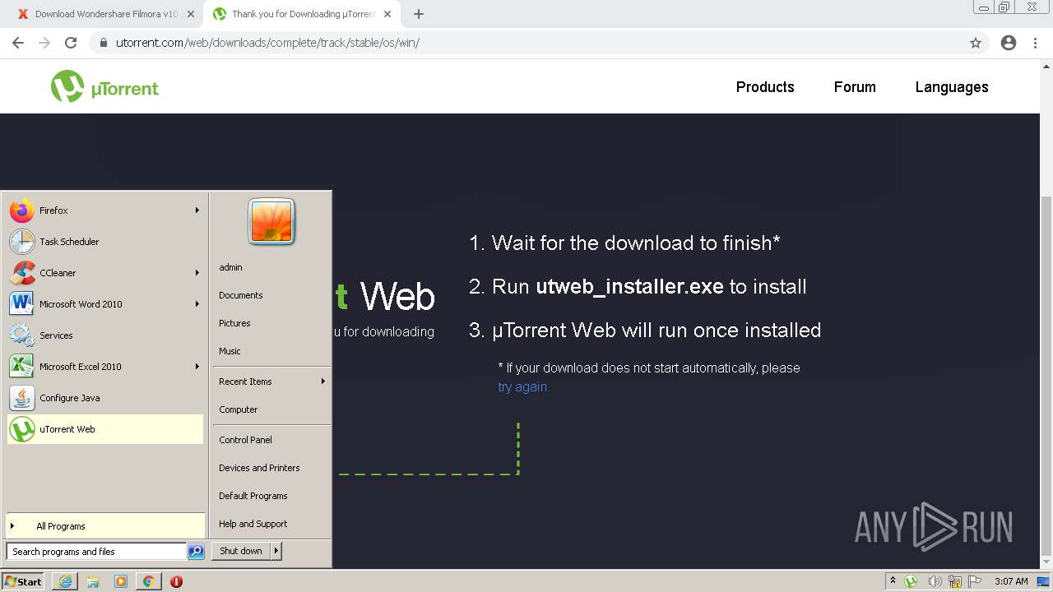Open Windows Explorer from taskbar
This screenshot has width=1053, height=592.
[x=93, y=581]
